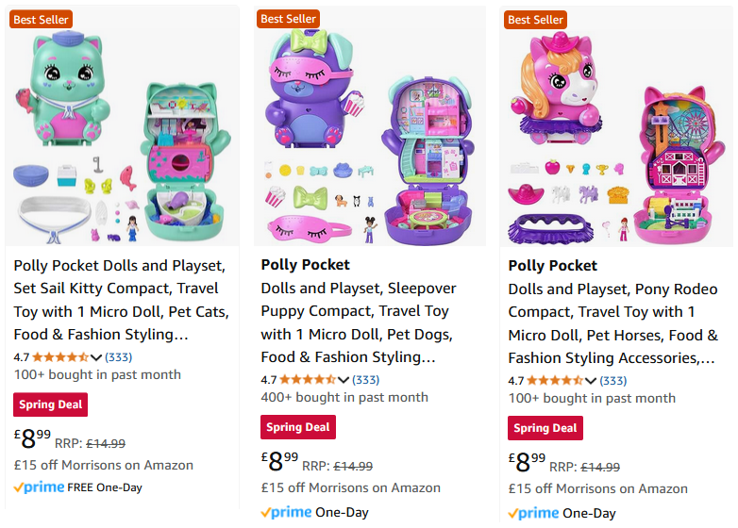Click star rating icons for Sleepover Puppy
The height and width of the screenshot is (528, 738).
[x=309, y=380]
